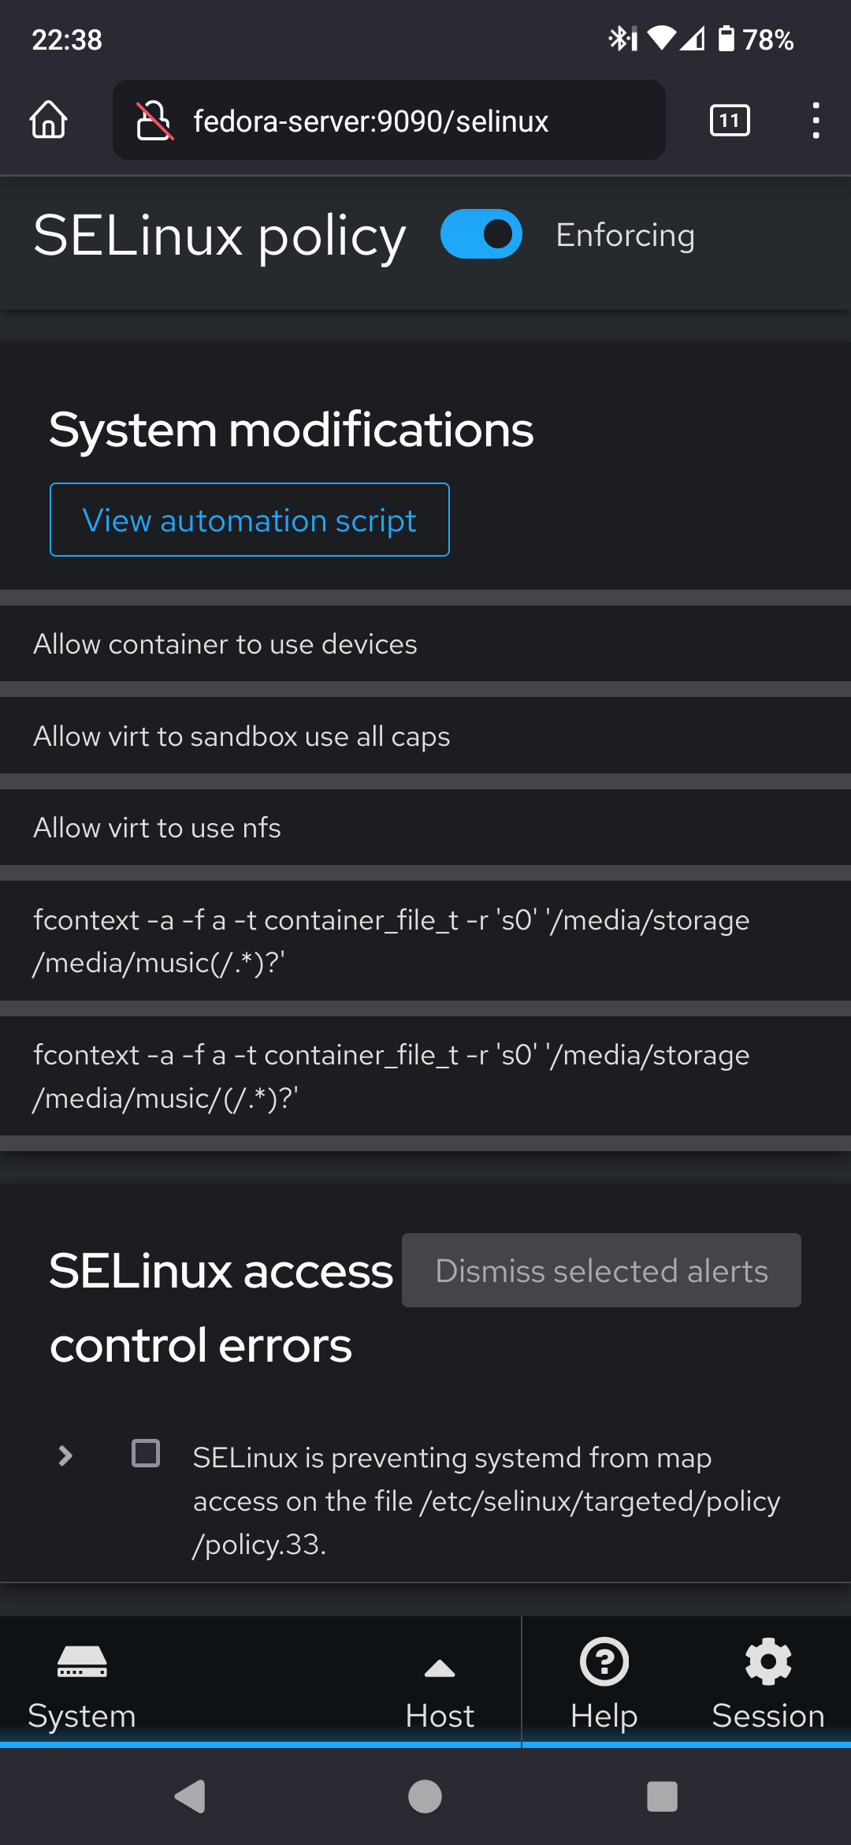Check the systemd map access alert checkbox

(x=146, y=1453)
